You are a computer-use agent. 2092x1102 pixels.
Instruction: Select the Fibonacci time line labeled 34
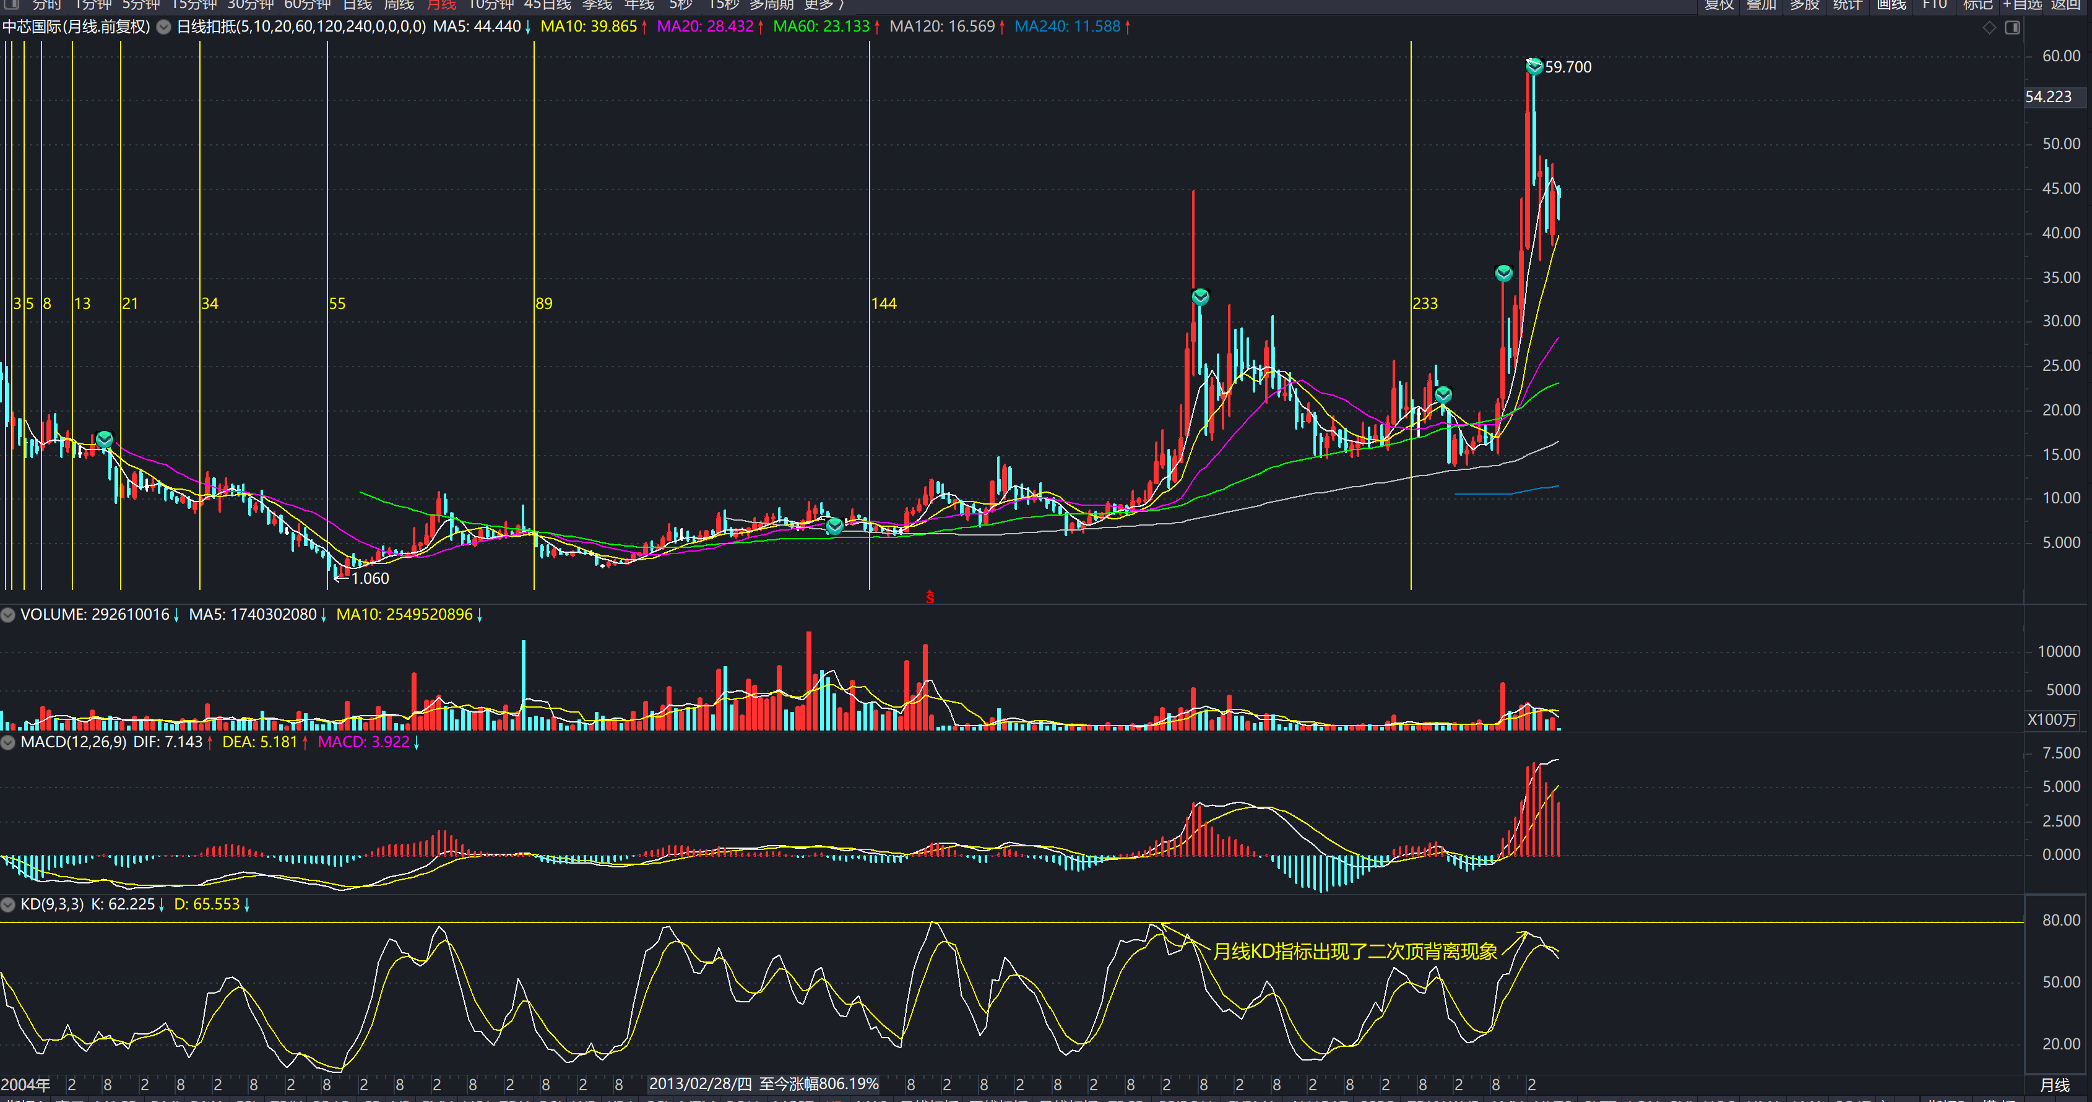pyautogui.click(x=200, y=315)
